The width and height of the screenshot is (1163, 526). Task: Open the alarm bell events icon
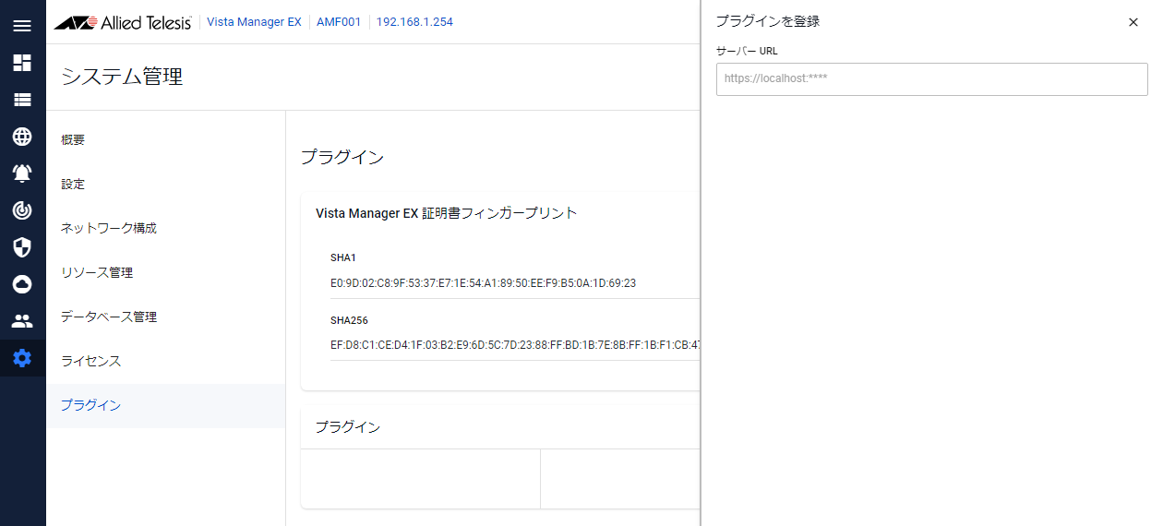pyautogui.click(x=22, y=173)
